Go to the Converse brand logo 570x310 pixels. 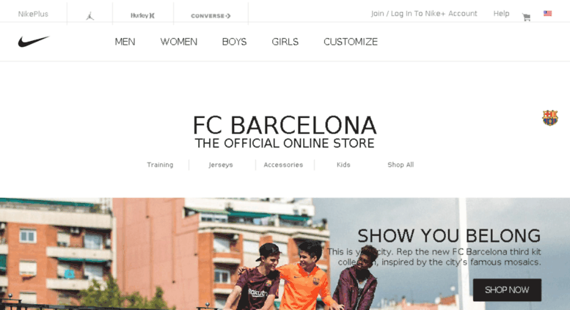coord(211,16)
